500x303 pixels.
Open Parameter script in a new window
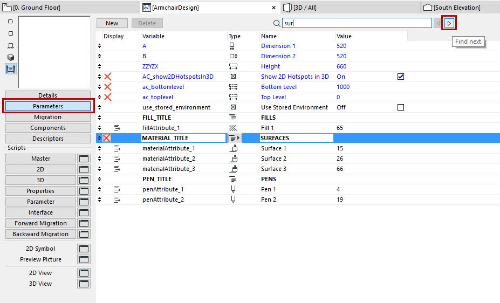click(x=84, y=202)
